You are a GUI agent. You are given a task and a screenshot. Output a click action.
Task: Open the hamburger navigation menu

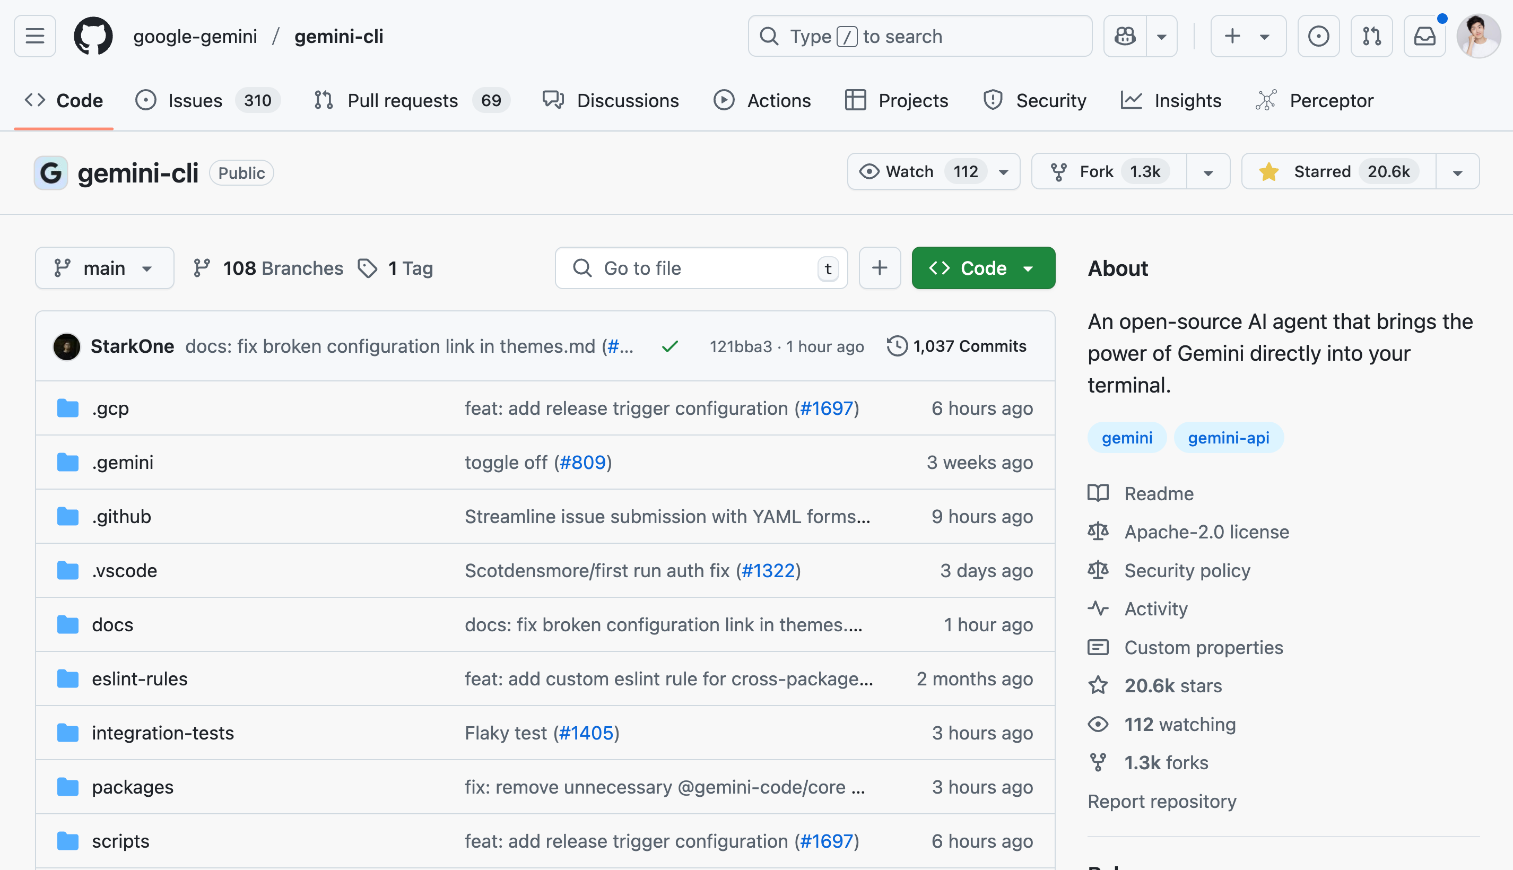[34, 37]
